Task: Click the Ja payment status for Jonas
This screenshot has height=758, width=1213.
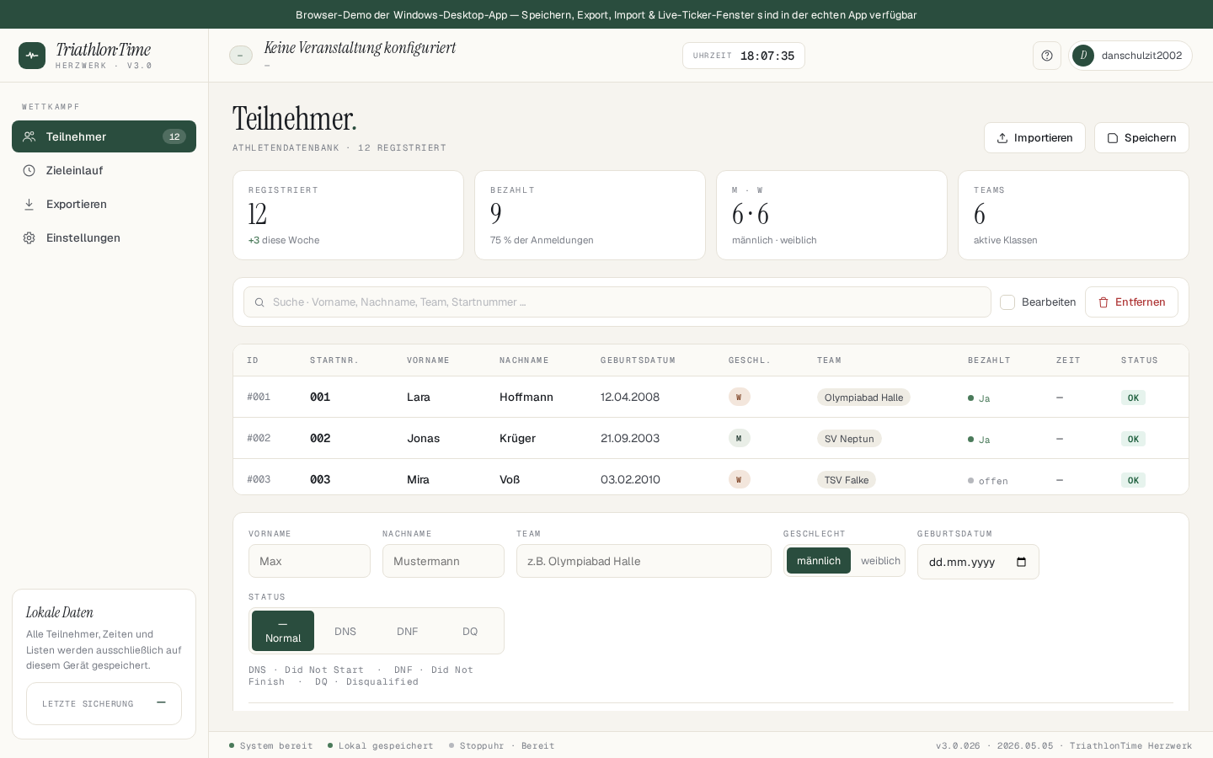Action: pyautogui.click(x=979, y=440)
